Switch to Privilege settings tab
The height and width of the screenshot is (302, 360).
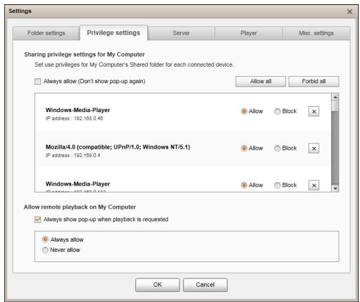tap(113, 33)
